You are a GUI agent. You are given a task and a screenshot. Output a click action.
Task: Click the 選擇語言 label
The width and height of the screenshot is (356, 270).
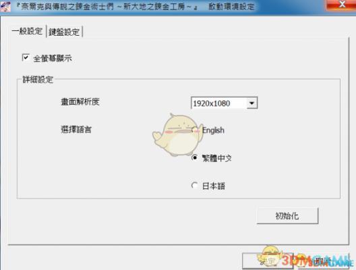[x=76, y=130]
